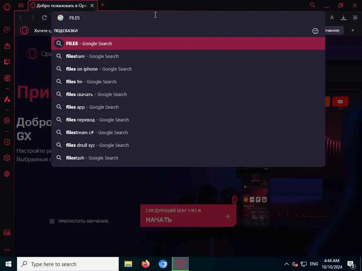The image size is (362, 271).
Task: Open Hot Tabs Killer sidebar icon
Action: tap(7, 78)
